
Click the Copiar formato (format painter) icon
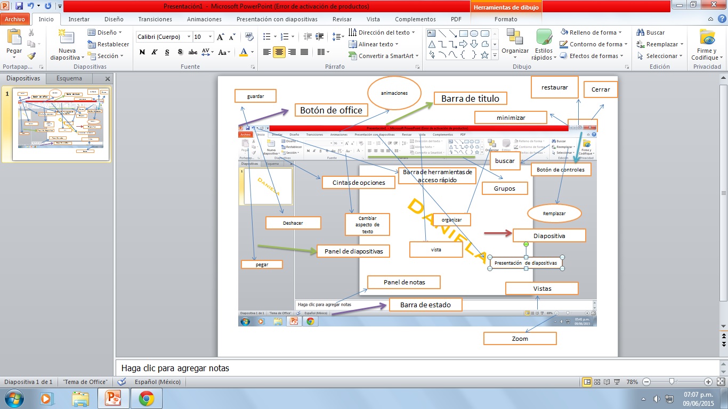[30, 55]
